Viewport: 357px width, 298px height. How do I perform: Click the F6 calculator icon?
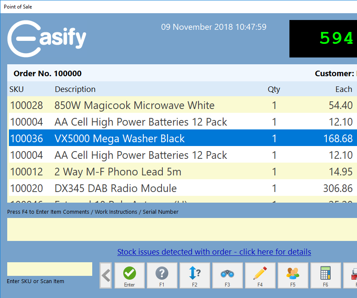[326, 275]
